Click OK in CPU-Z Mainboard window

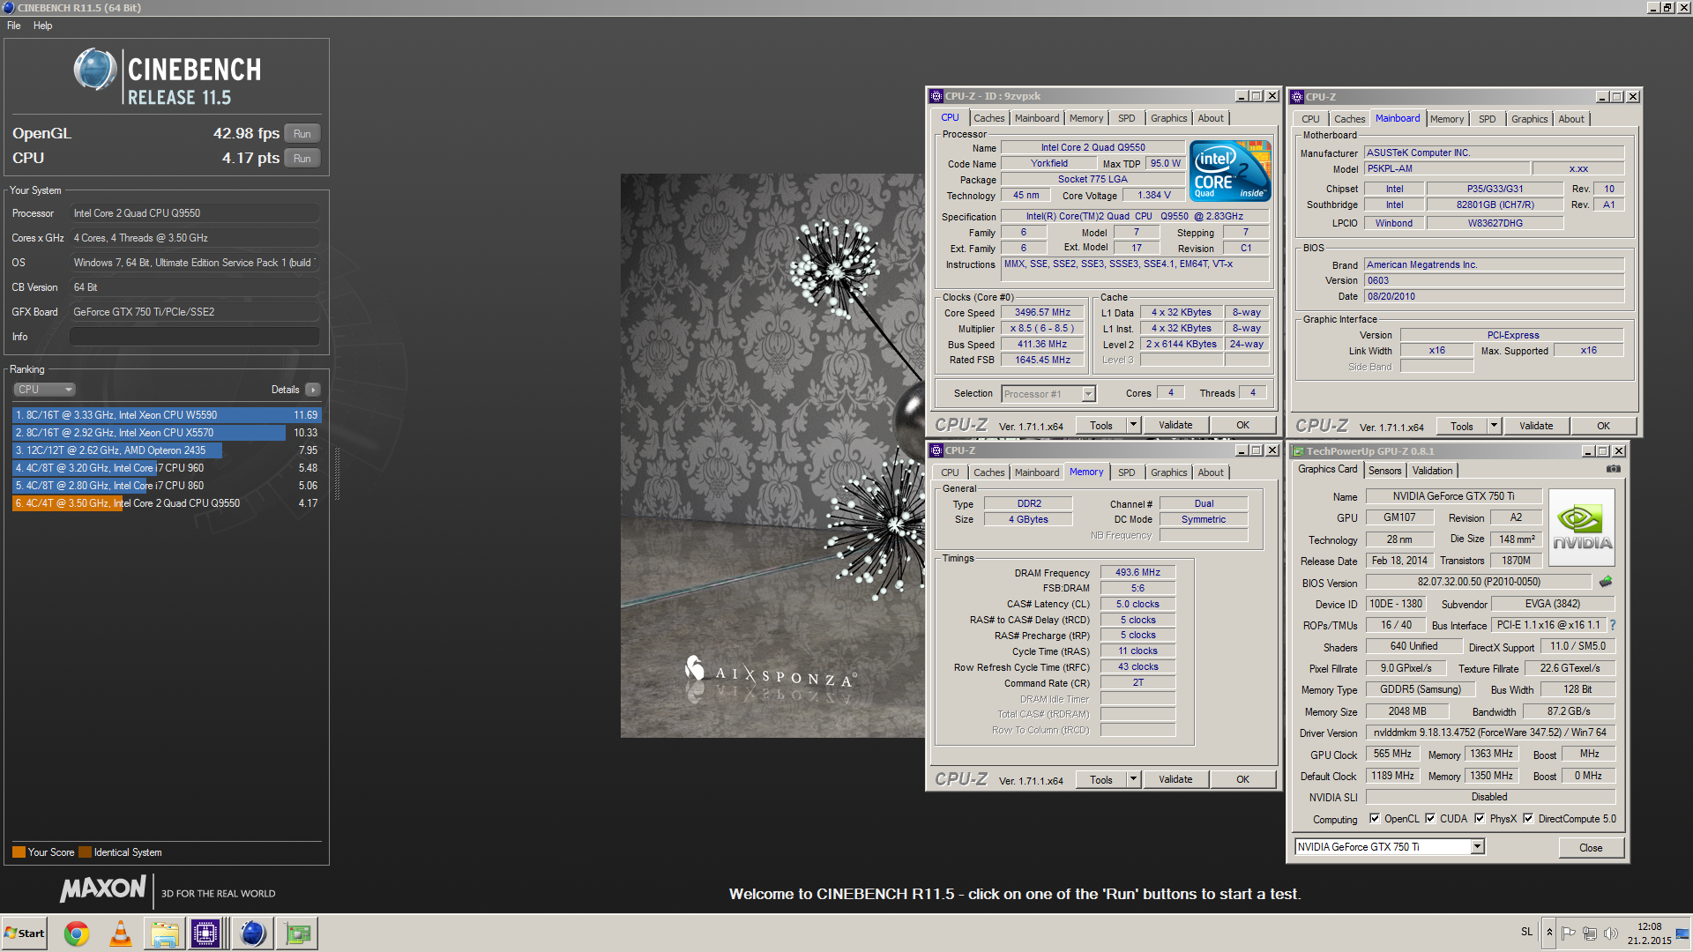(1603, 426)
